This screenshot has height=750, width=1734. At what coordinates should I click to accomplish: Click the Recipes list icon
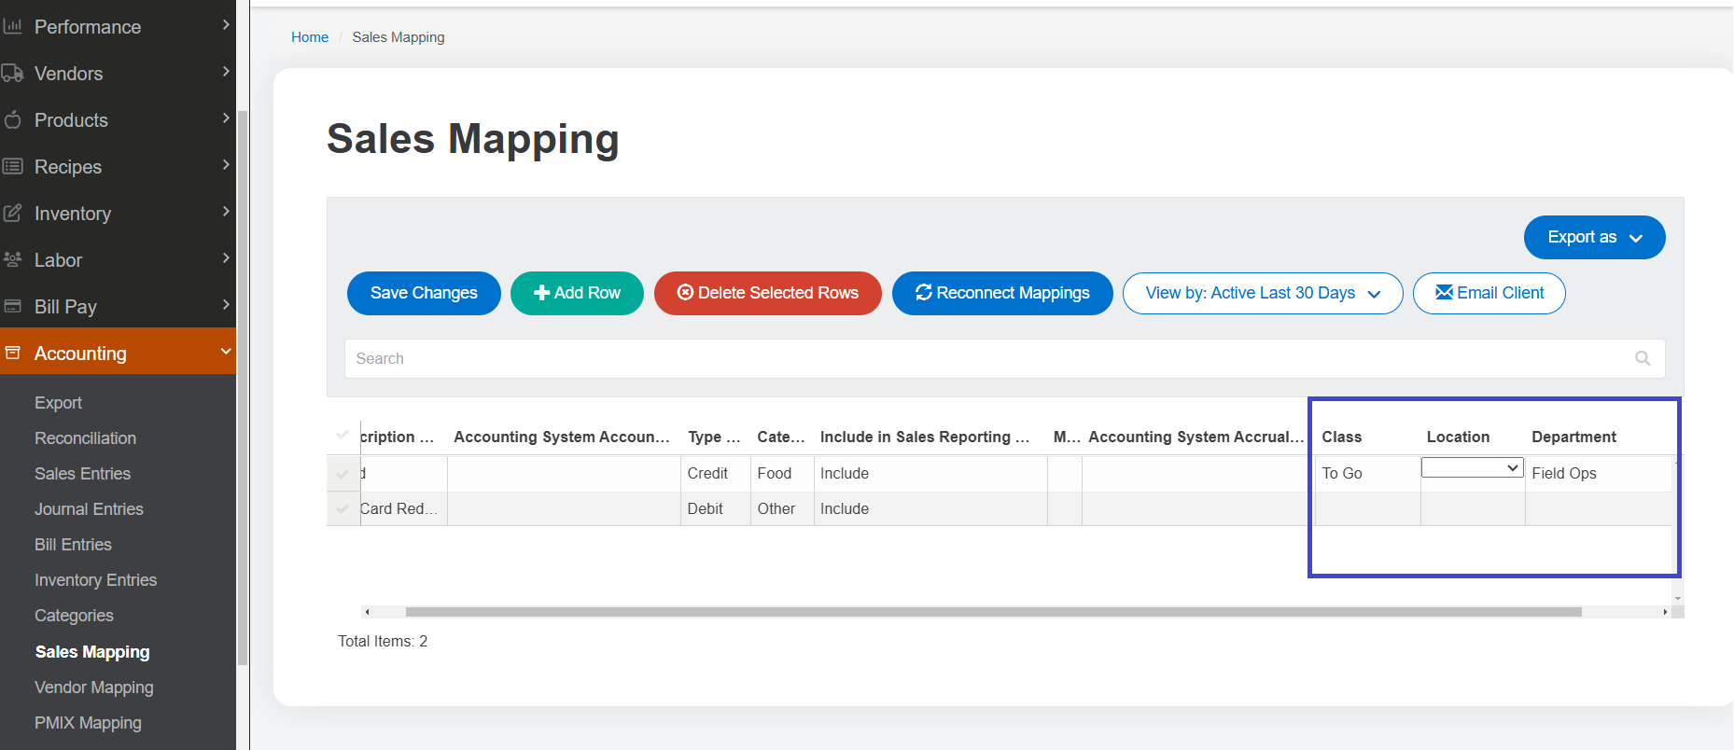pyautogui.click(x=12, y=167)
